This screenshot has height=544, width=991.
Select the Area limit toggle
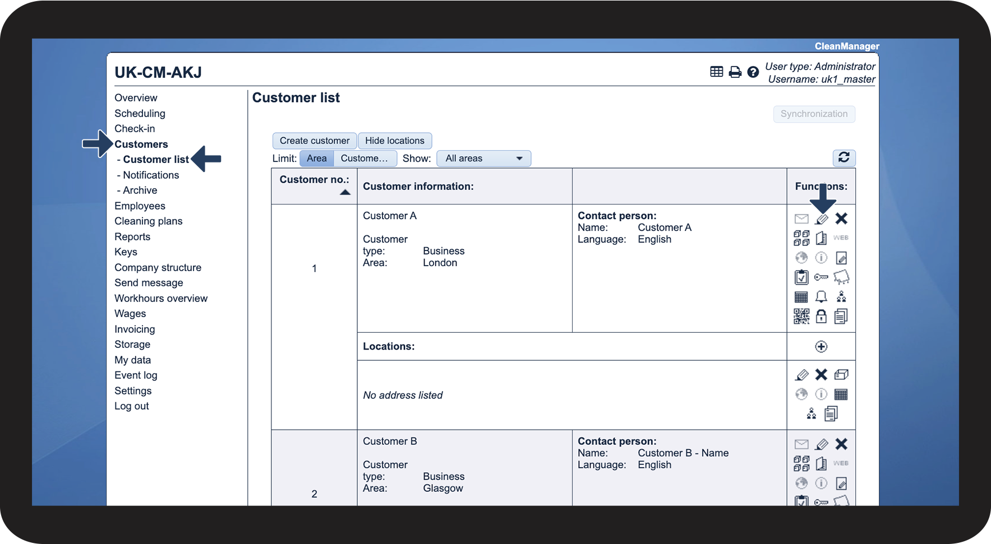tap(316, 159)
